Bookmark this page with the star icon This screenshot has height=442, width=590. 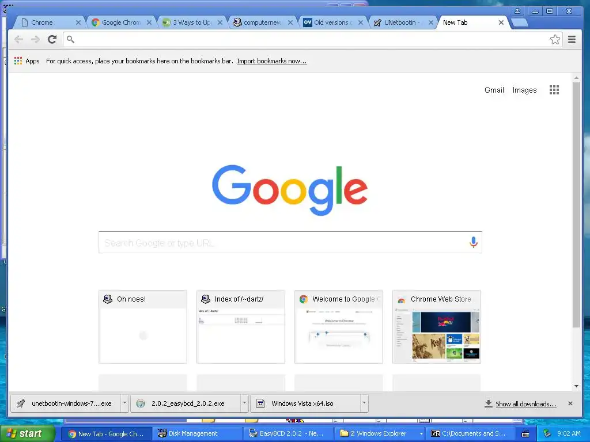(x=555, y=40)
